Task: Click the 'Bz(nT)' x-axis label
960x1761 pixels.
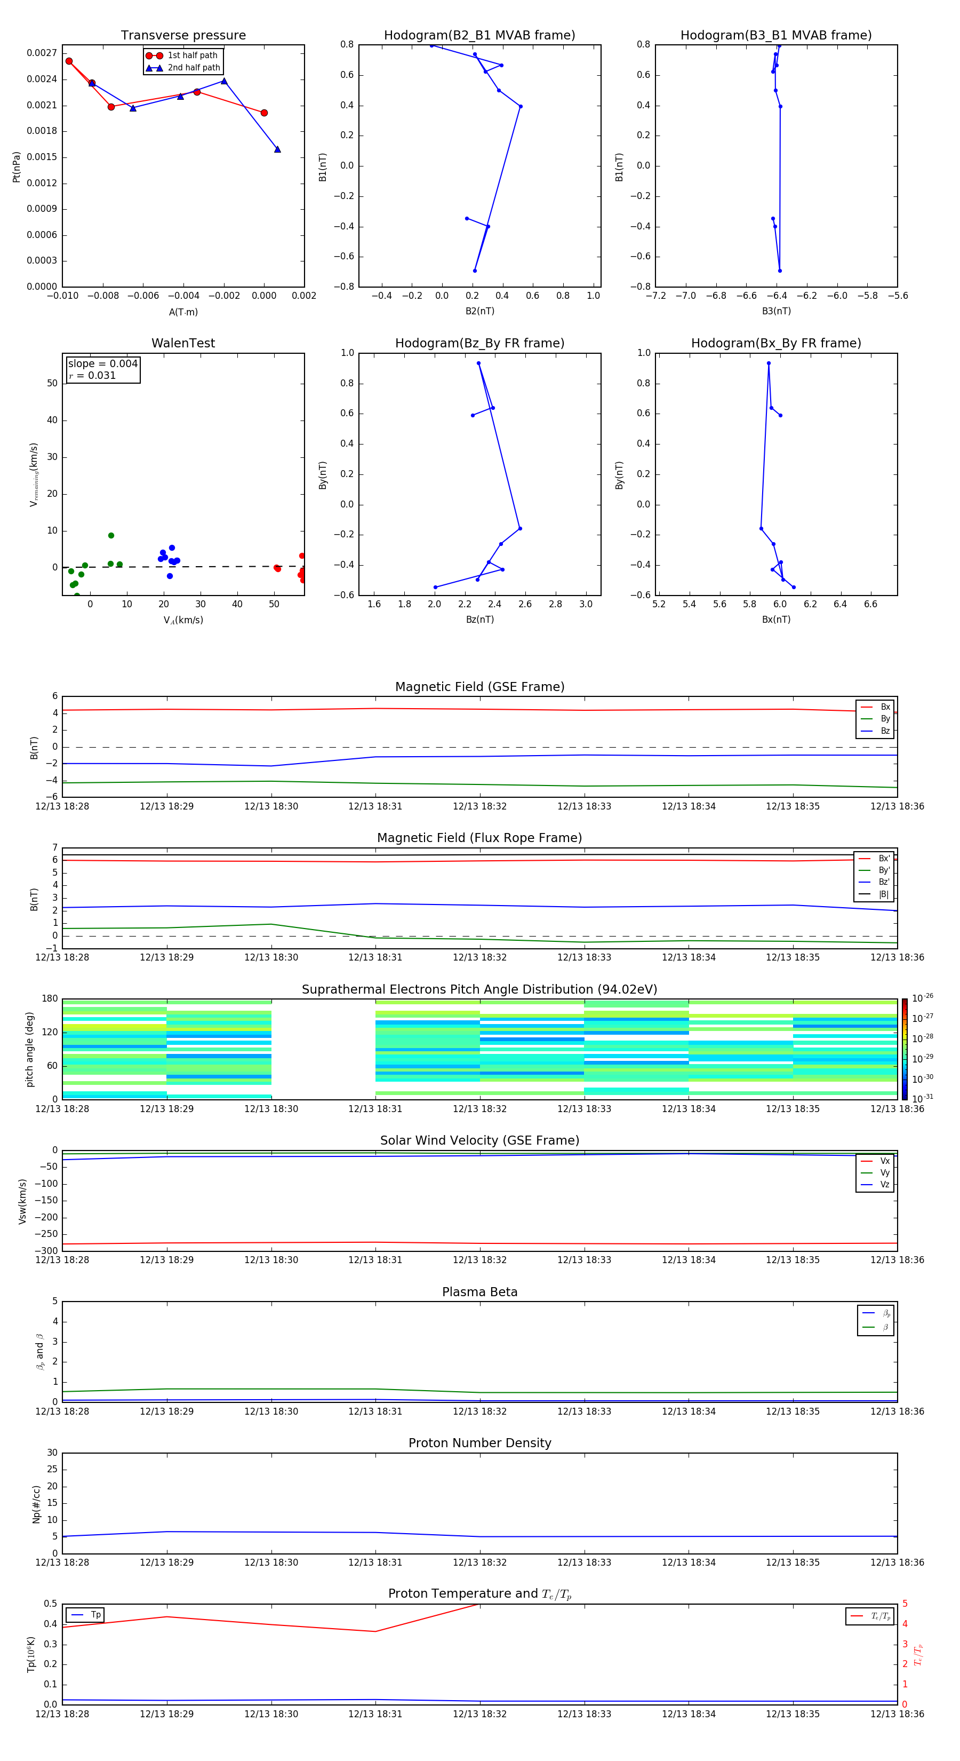Action: tap(479, 620)
